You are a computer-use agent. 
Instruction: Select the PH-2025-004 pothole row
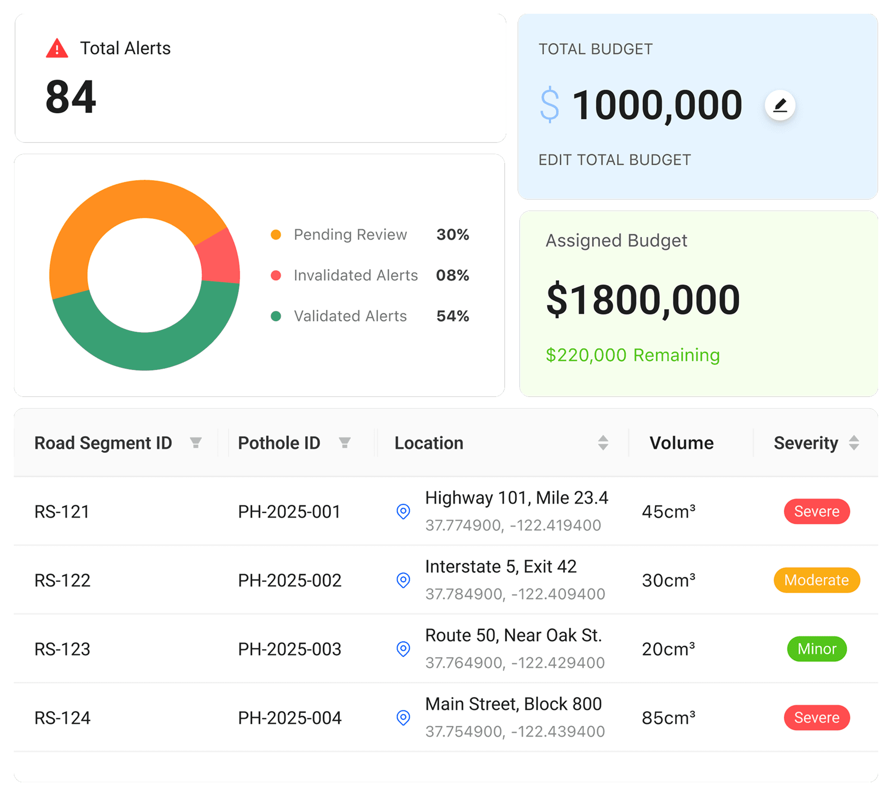tap(289, 718)
